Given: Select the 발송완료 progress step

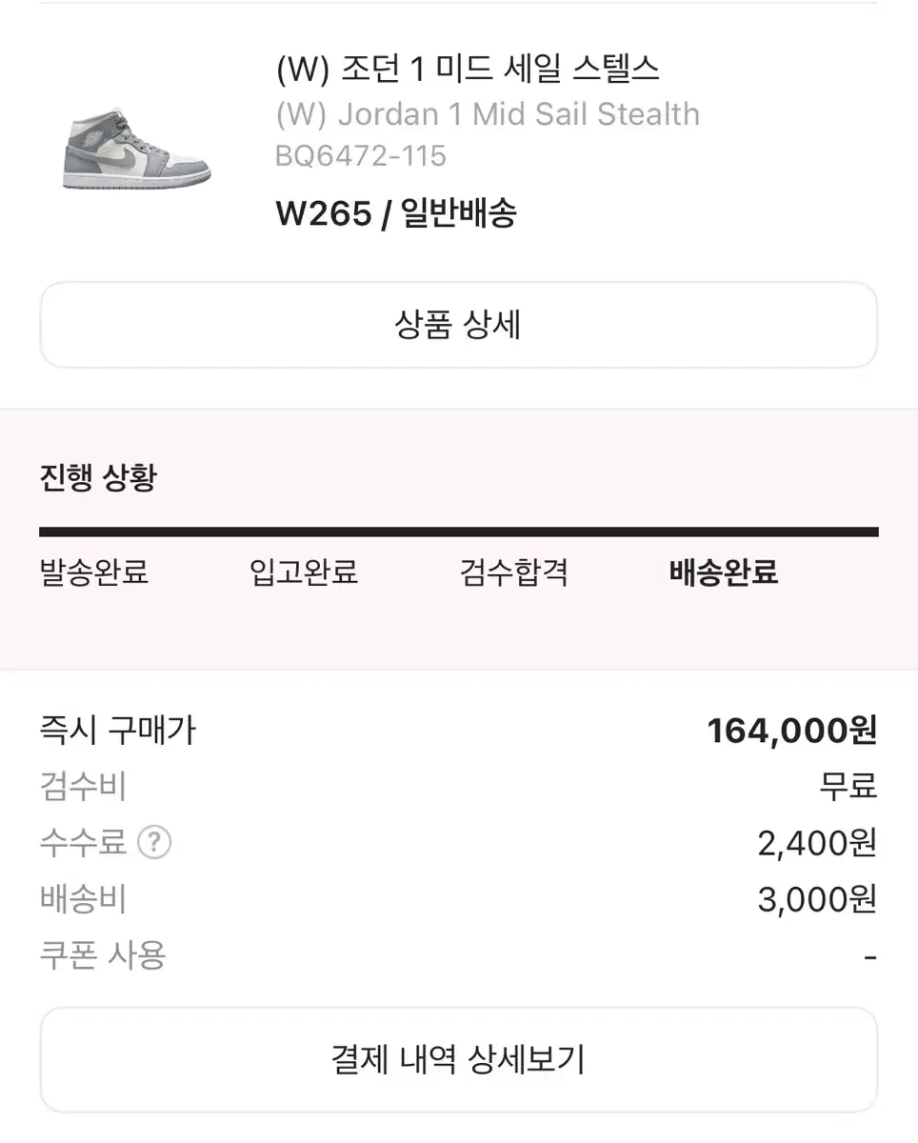Looking at the screenshot, I should [x=94, y=572].
